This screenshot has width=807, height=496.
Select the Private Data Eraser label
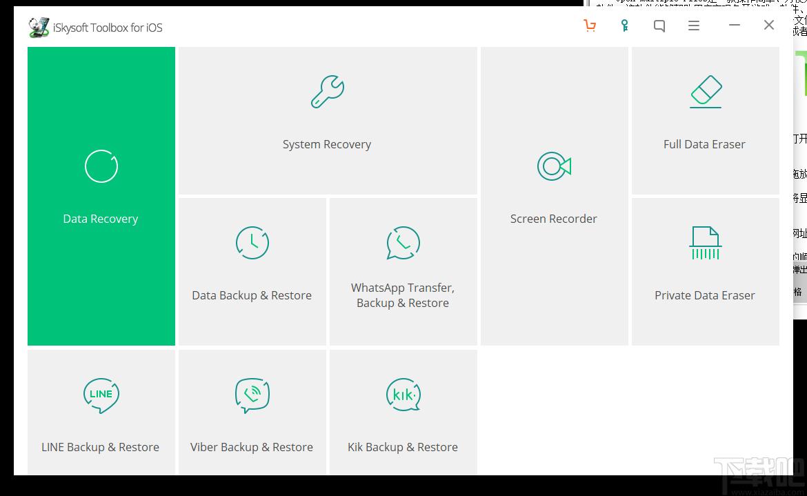click(x=705, y=295)
